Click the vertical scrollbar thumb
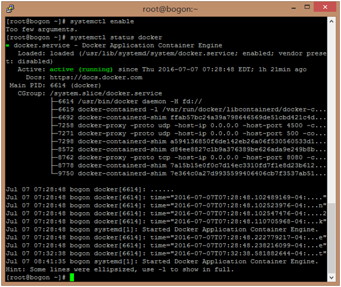This screenshot has width=341, height=287. pyautogui.click(x=331, y=239)
